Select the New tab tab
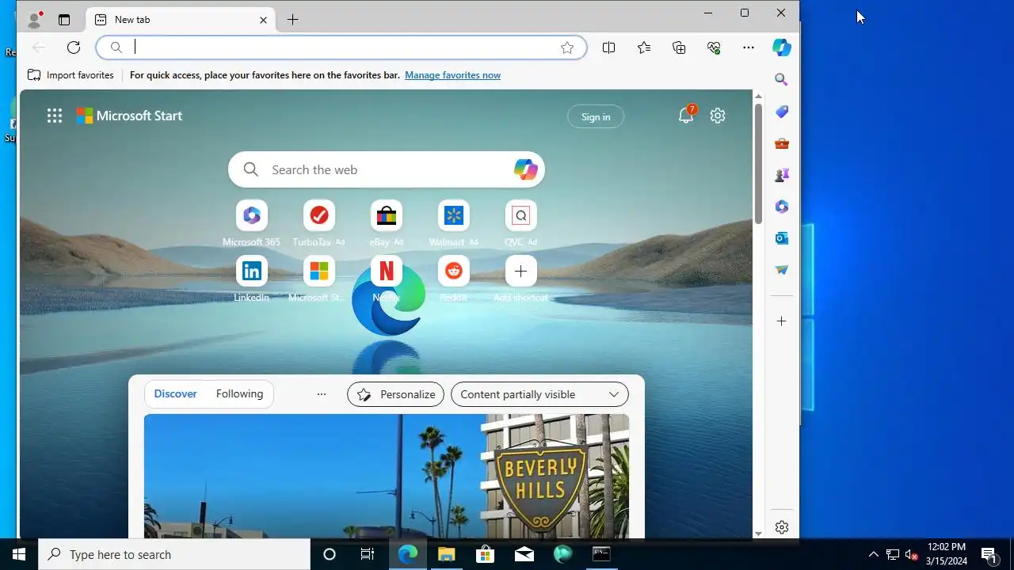 coord(179,20)
